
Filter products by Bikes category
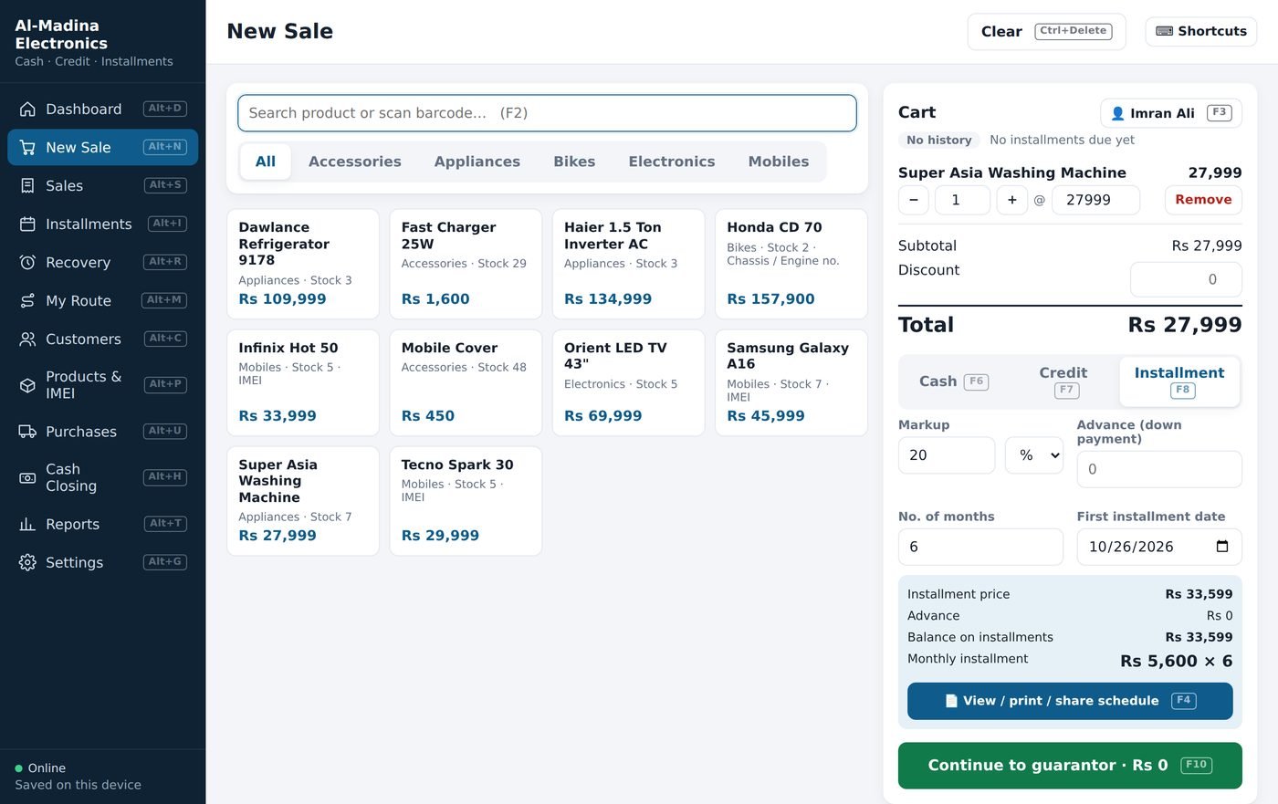tap(574, 162)
